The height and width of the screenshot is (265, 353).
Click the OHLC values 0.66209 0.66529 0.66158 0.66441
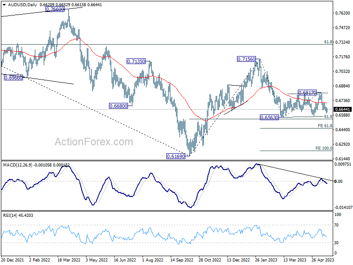point(71,5)
